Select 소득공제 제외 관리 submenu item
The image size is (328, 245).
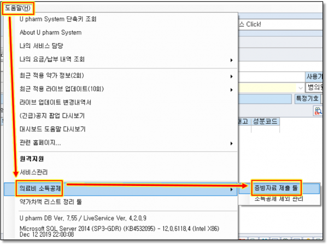(279, 199)
